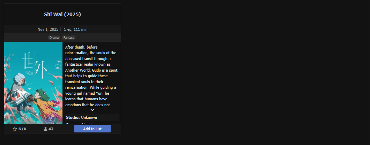Click the members person icon
370x145 pixels.
(x=45, y=129)
